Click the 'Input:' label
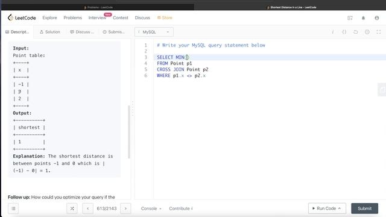386x217 pixels. (x=21, y=48)
